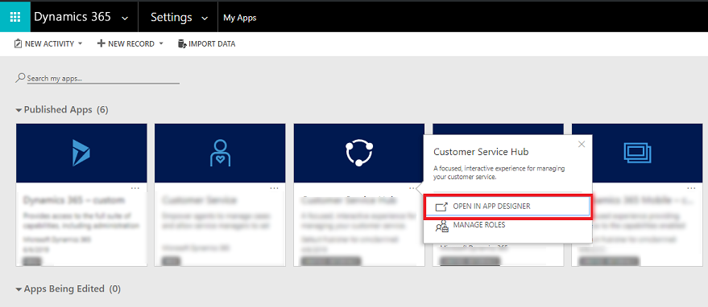Click the Customer Service Hub circular icon
Screen dimensions: 708x307
(359, 153)
